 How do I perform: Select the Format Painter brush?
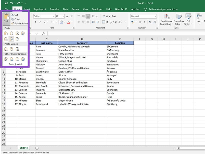(x=12, y=23)
